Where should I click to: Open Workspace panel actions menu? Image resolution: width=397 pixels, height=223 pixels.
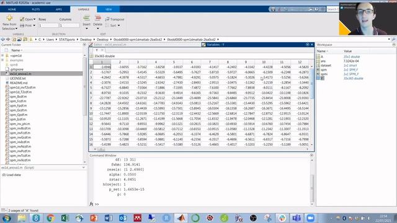coord(394,45)
